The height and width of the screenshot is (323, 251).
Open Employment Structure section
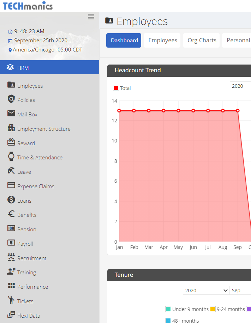(44, 129)
